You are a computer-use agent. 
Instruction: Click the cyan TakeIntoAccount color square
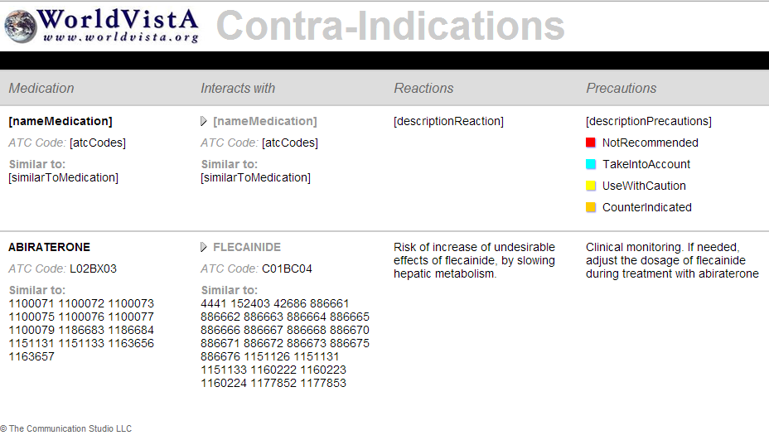click(591, 164)
